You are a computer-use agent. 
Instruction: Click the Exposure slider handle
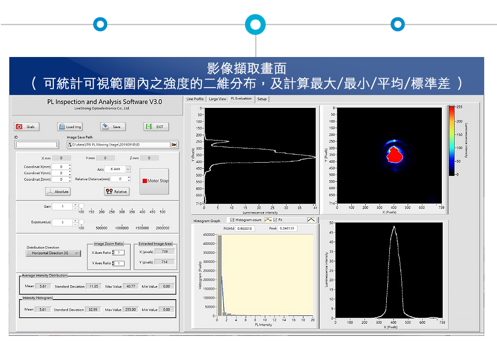click(82, 222)
